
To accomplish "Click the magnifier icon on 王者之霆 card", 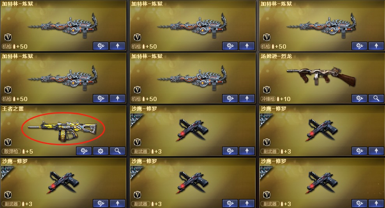I will coord(117,151).
